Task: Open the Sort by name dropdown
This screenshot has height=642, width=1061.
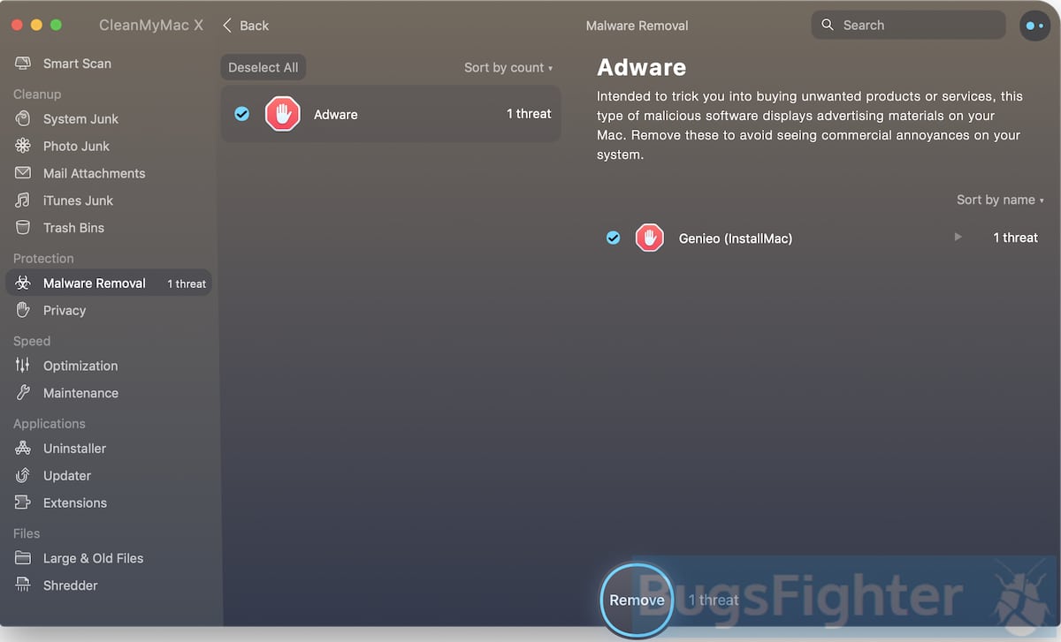Action: tap(999, 200)
